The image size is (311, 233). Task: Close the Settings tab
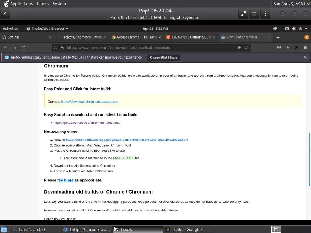(x=50, y=37)
